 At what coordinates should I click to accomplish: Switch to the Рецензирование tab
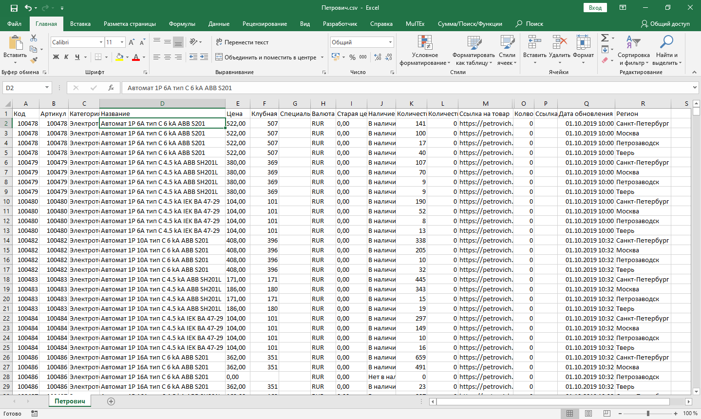pos(265,24)
